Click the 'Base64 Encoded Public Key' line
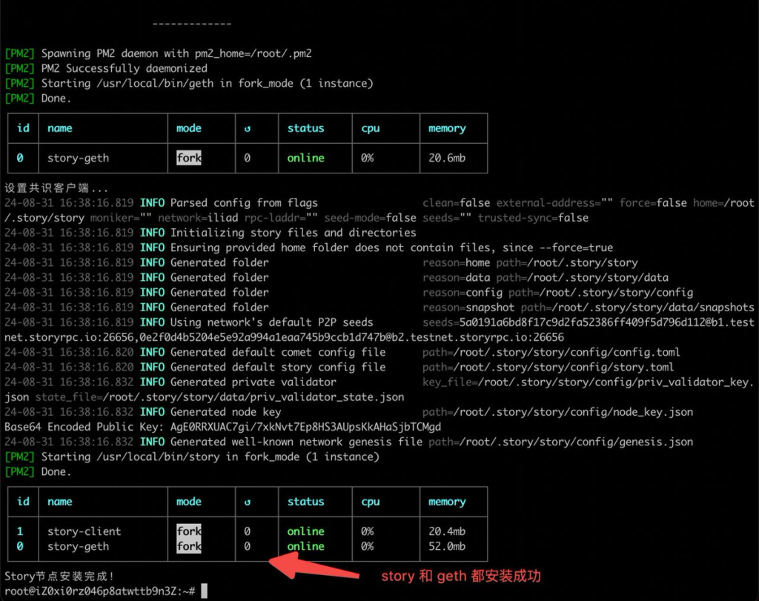This screenshot has width=759, height=601. pos(222,428)
